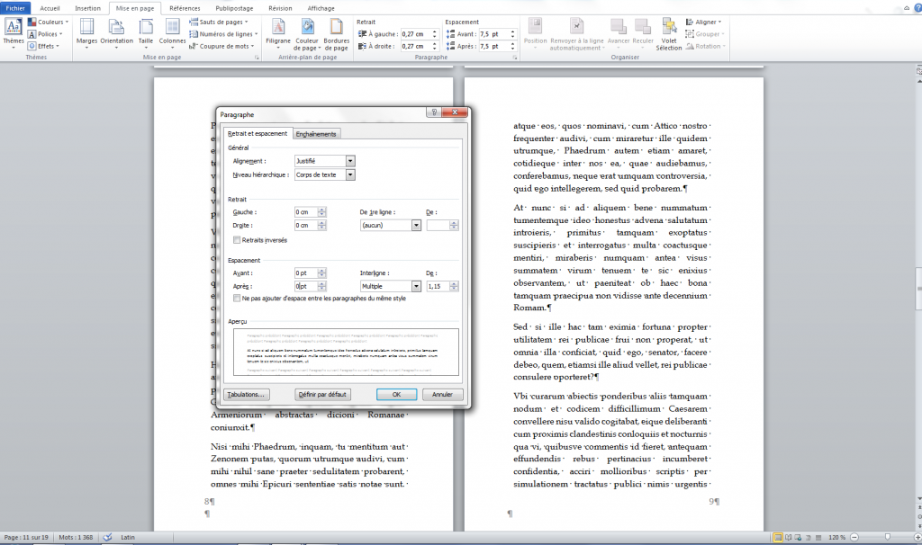Switch to Draft view in status bar
The image size is (922, 545).
[818, 538]
